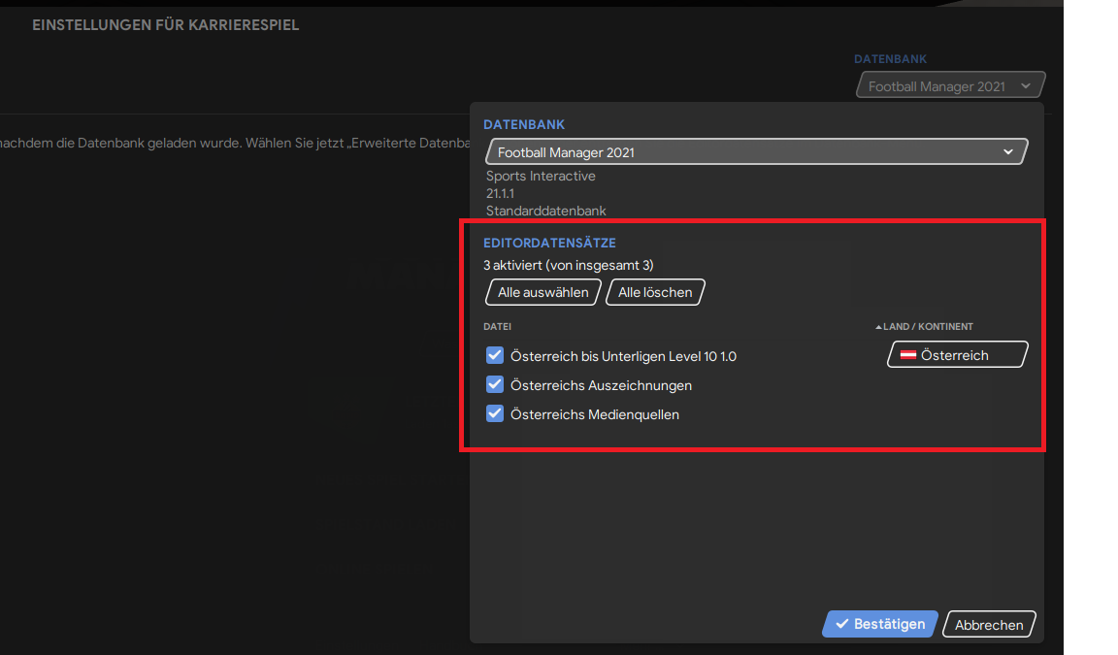Confirm with the Bestätigen button
Screen dimensions: 1118x655
click(880, 624)
